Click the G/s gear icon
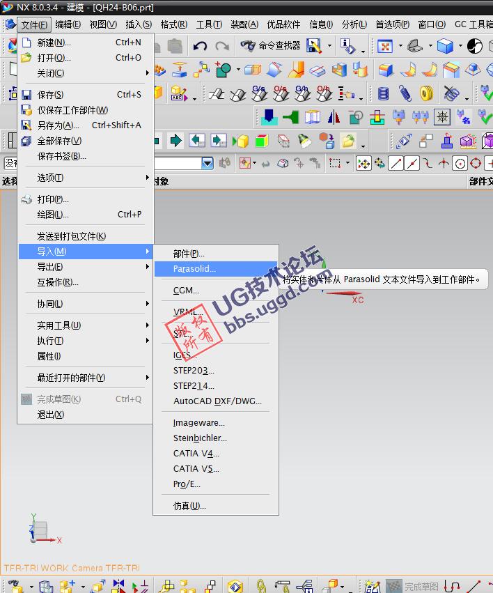This screenshot has height=593, width=493. tap(260, 93)
